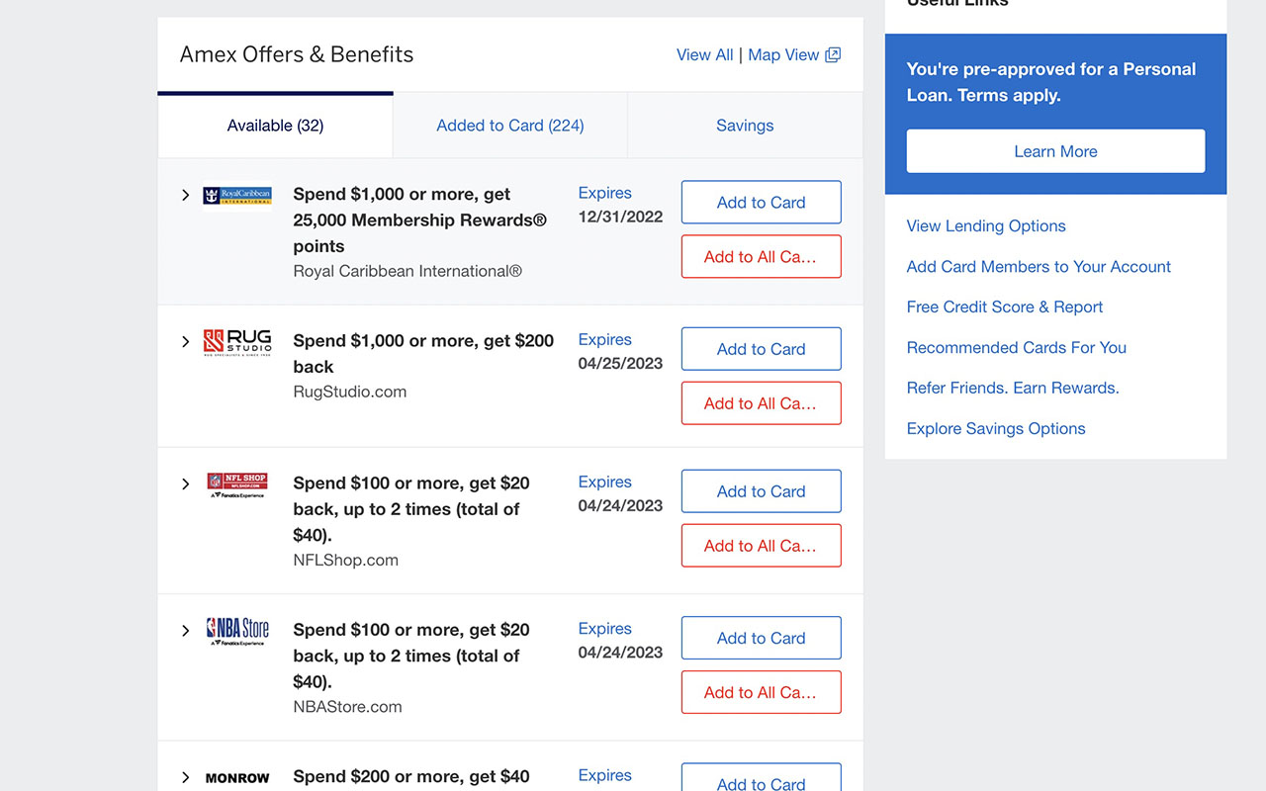Select the Fanatics Experience icon under NFL Shop
This screenshot has width=1266, height=791.
(x=236, y=497)
